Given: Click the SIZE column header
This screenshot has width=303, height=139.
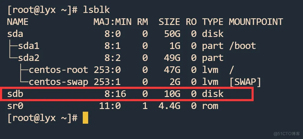Looking at the screenshot, I should click(169, 22).
